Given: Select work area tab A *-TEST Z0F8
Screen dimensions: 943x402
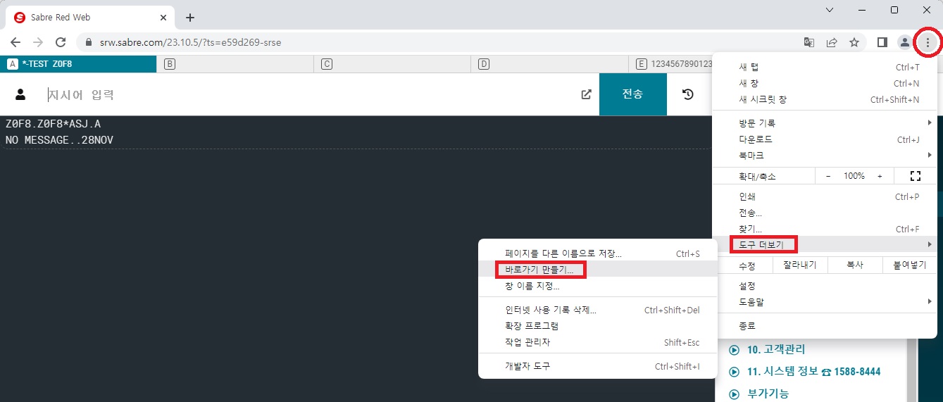Looking at the screenshot, I should click(x=78, y=64).
